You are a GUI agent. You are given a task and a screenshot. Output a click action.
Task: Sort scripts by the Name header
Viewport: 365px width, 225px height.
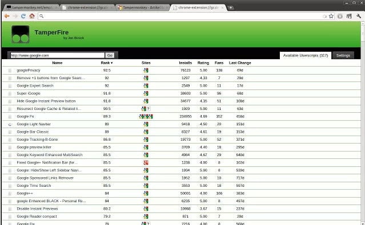click(x=57, y=63)
